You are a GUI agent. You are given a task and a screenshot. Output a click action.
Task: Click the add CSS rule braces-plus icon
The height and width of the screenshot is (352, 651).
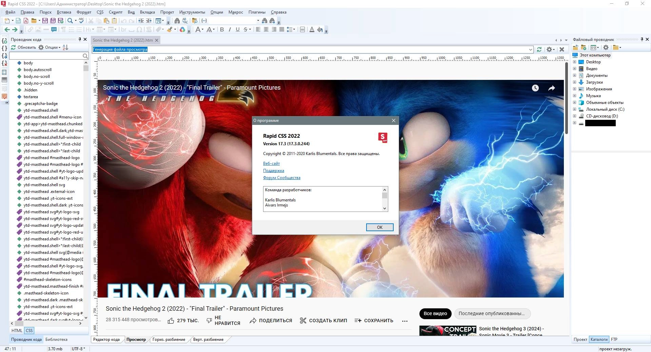[4, 41]
